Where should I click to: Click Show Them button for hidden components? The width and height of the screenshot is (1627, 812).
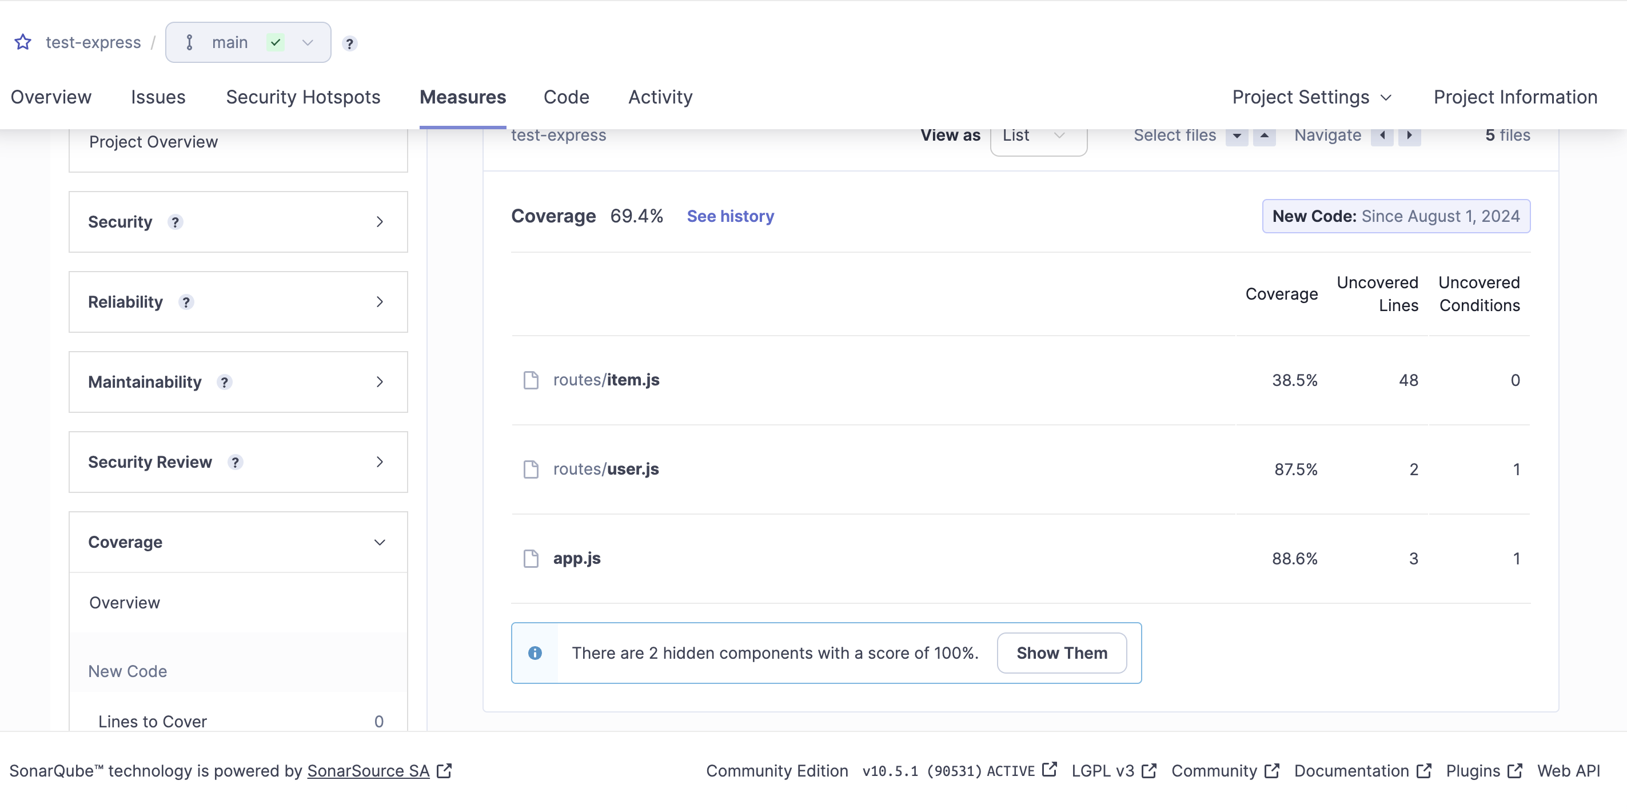tap(1062, 653)
